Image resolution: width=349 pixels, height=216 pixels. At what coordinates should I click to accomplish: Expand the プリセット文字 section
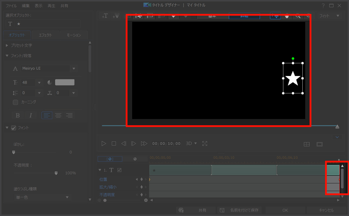click(x=7, y=45)
